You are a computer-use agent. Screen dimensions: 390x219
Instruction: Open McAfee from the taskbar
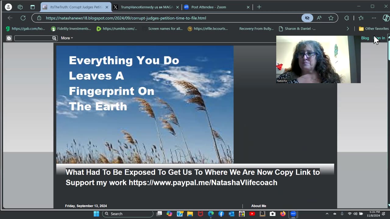tap(200, 214)
